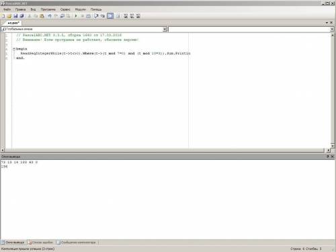
Task: Select the Окно вывода tab
Action: tap(13, 243)
